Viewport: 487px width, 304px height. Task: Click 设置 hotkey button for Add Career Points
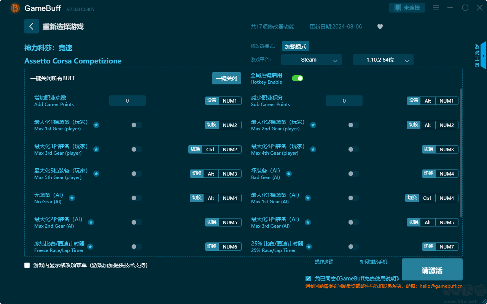[212, 101]
